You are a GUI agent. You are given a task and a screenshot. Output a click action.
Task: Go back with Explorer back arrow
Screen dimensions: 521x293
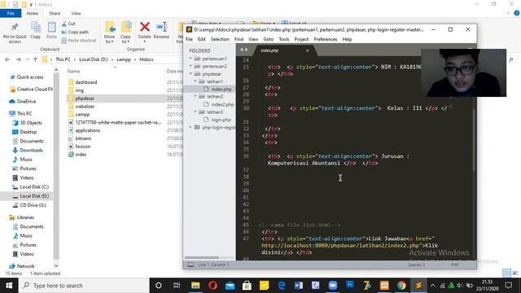[7, 59]
